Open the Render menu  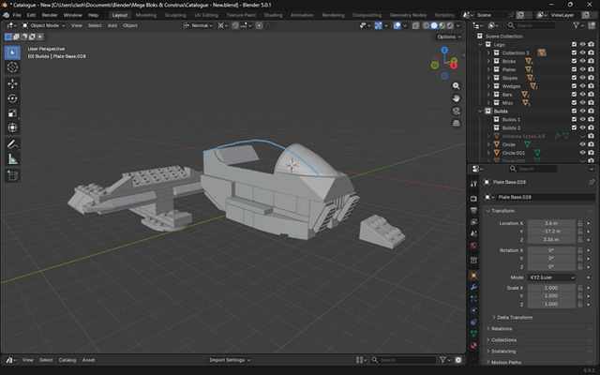tap(50, 15)
